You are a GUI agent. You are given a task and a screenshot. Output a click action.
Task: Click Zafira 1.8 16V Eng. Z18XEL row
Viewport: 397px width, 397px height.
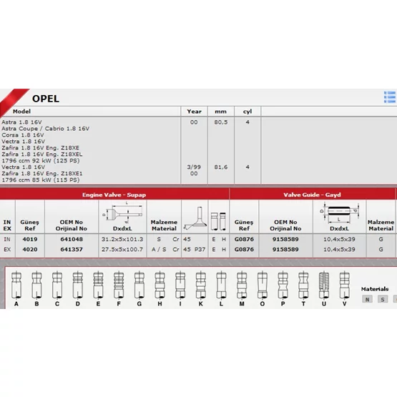pyautogui.click(x=42, y=155)
